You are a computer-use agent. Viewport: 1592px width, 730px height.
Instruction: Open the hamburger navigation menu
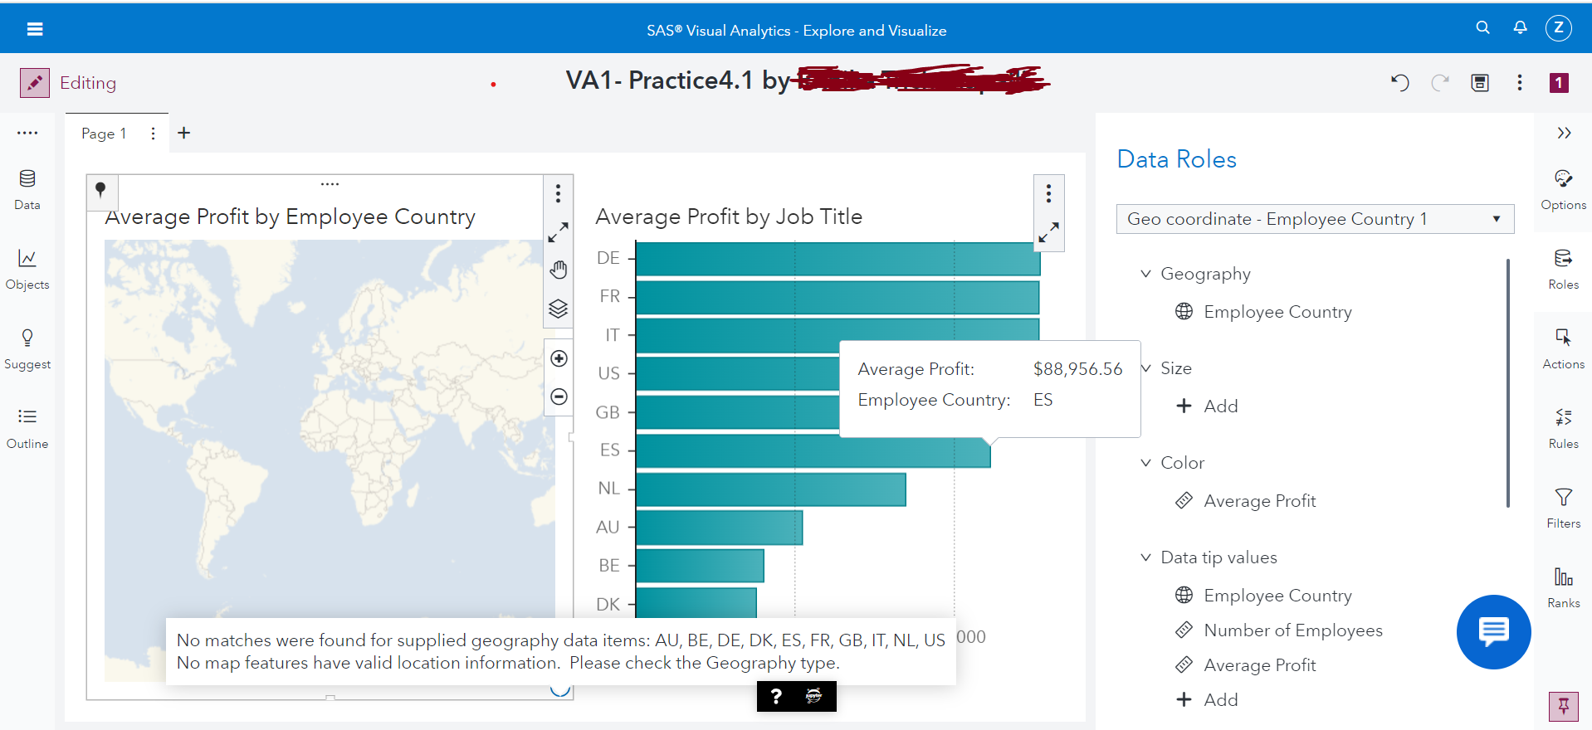[35, 29]
